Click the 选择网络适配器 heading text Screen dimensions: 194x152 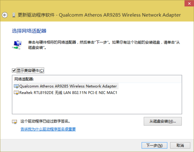click(x=29, y=31)
